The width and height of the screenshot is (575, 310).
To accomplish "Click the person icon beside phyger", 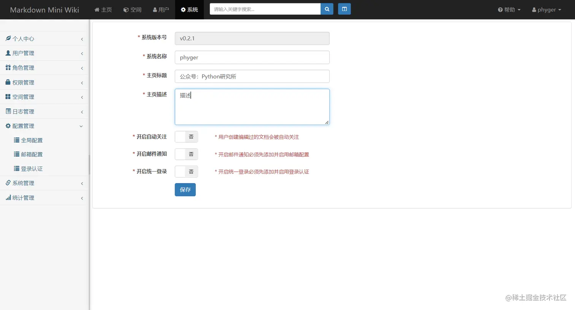I will click(534, 10).
